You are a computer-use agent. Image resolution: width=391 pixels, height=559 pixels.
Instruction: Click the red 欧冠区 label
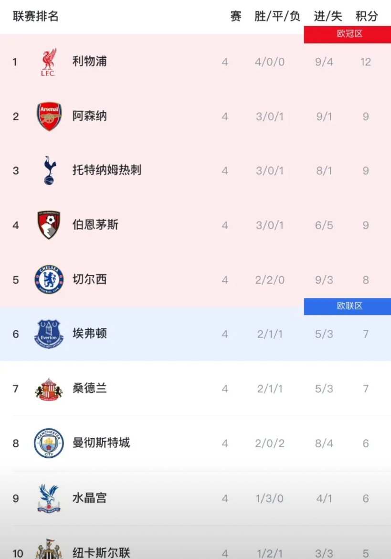click(x=349, y=34)
